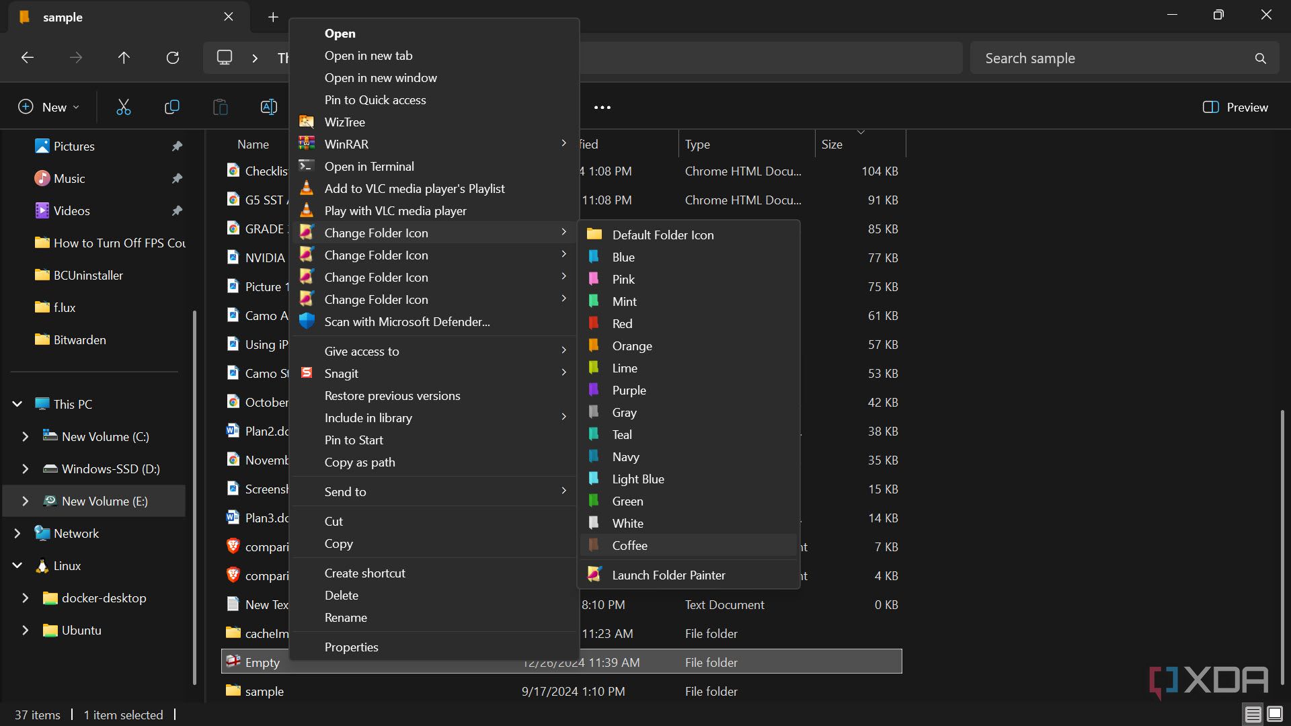Pick the Purple folder color
The image size is (1291, 726).
tap(689, 390)
